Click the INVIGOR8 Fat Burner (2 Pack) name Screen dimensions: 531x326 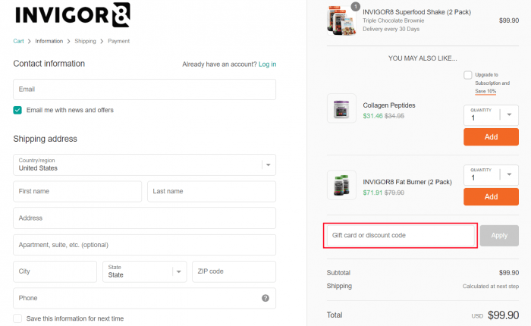click(x=407, y=182)
